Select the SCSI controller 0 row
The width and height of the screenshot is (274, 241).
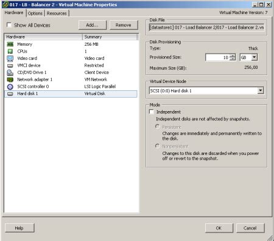point(71,87)
